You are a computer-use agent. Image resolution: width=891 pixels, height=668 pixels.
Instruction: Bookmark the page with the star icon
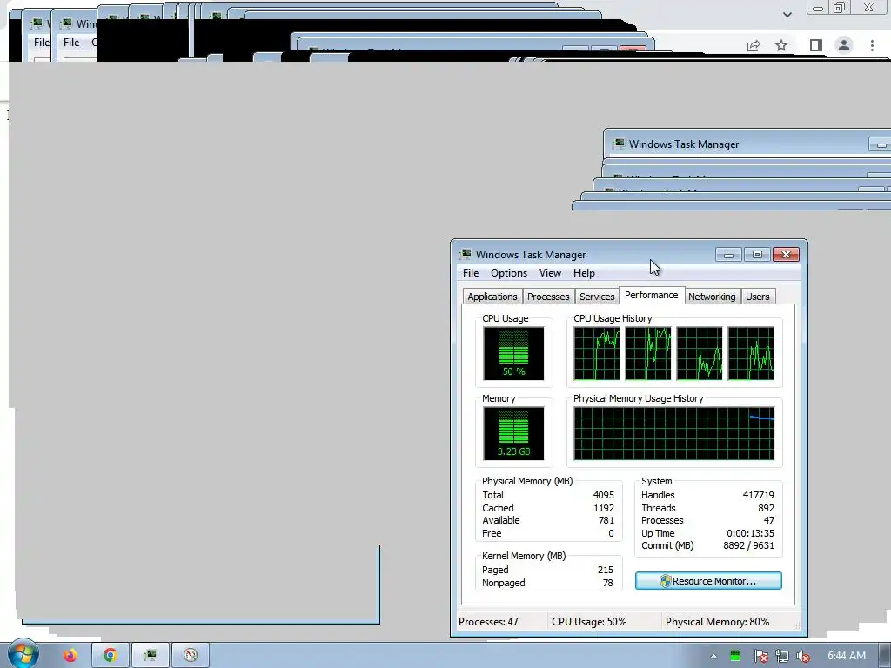[x=781, y=45]
